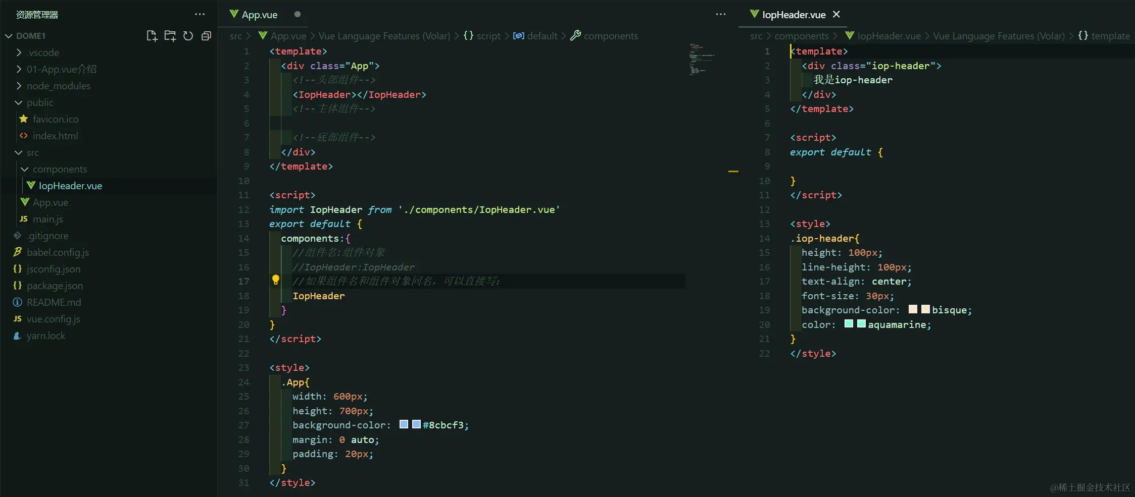The width and height of the screenshot is (1135, 497).
Task: Click the Babel icon beside babel.config.js
Action: [17, 252]
